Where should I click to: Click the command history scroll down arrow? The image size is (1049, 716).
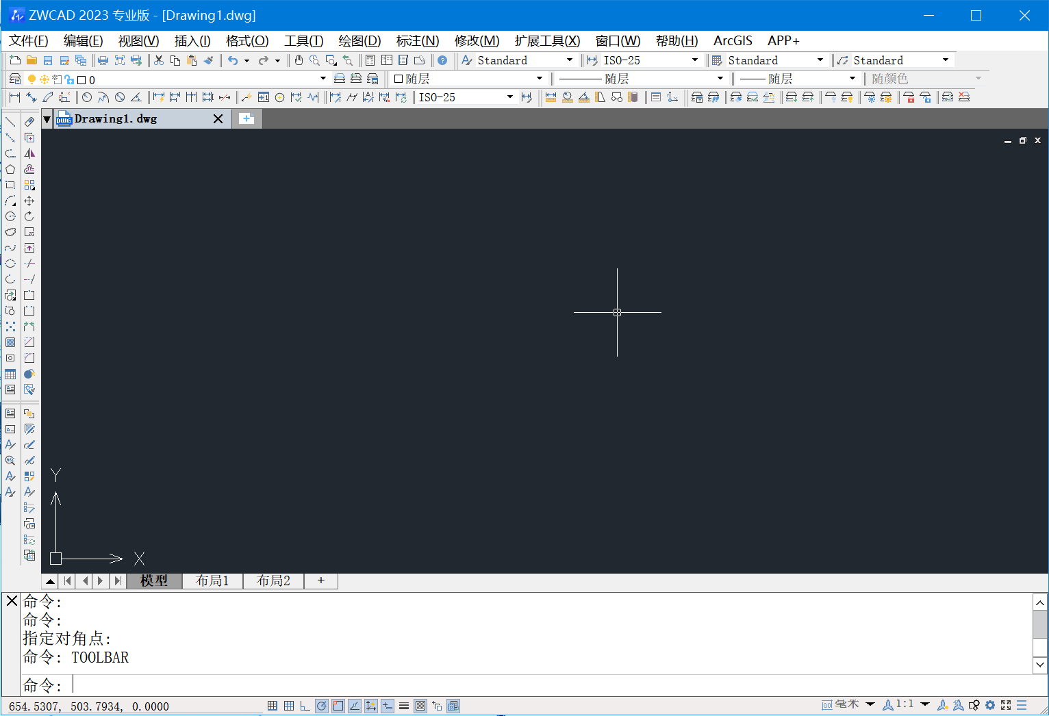(x=1040, y=664)
